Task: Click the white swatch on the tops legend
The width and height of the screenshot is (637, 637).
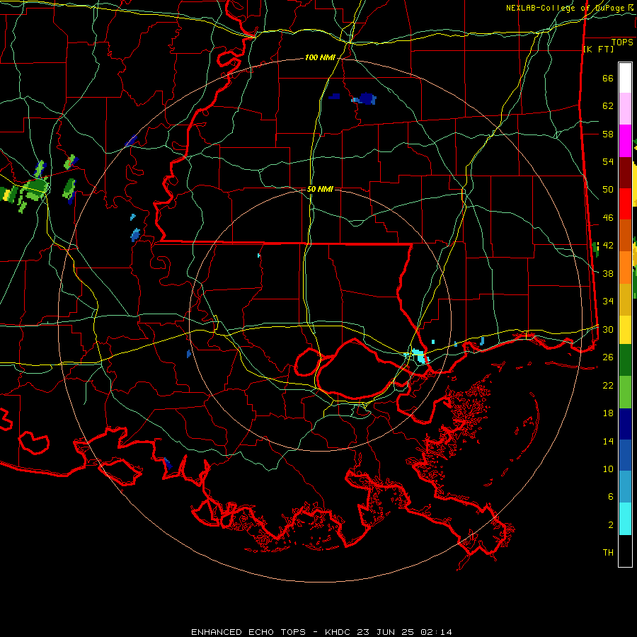Action: (x=625, y=78)
